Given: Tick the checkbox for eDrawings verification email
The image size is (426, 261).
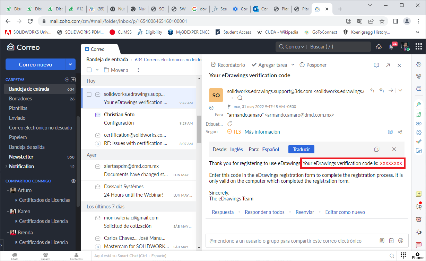Looking at the screenshot, I should [x=89, y=94].
